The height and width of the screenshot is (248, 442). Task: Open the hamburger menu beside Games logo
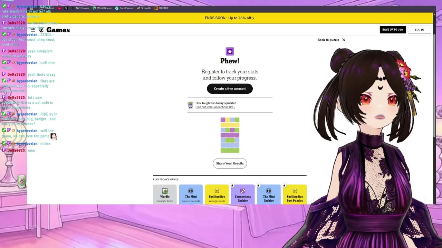click(x=33, y=30)
